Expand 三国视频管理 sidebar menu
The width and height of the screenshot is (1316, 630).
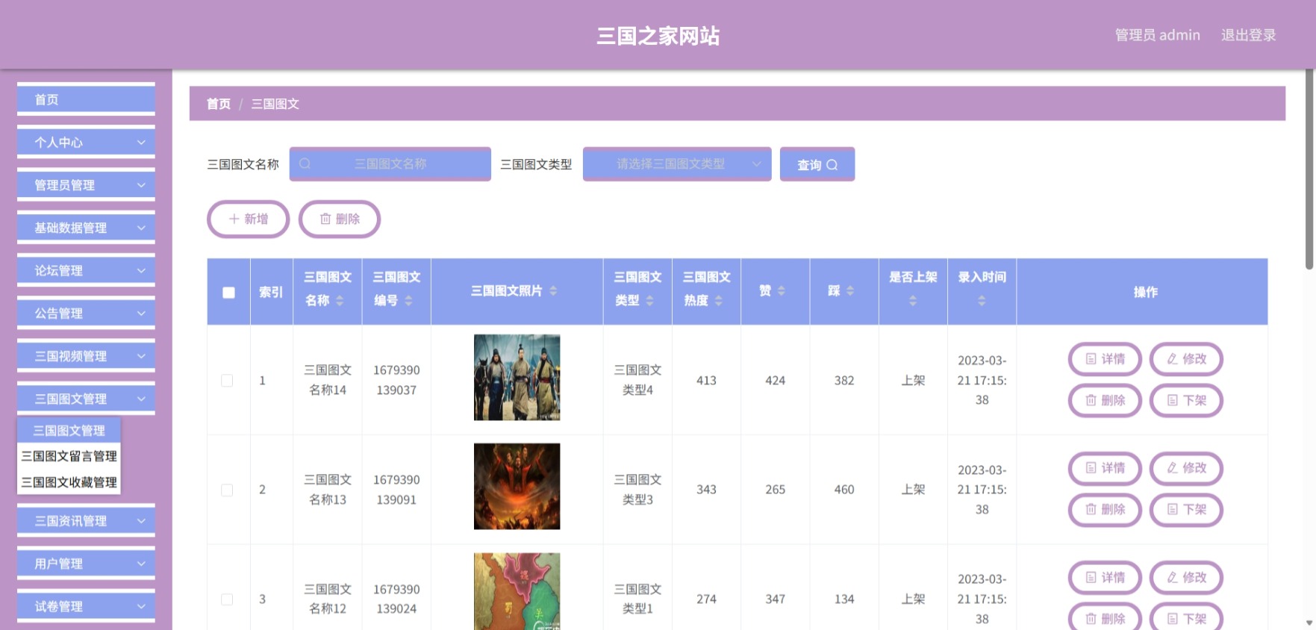pos(86,356)
